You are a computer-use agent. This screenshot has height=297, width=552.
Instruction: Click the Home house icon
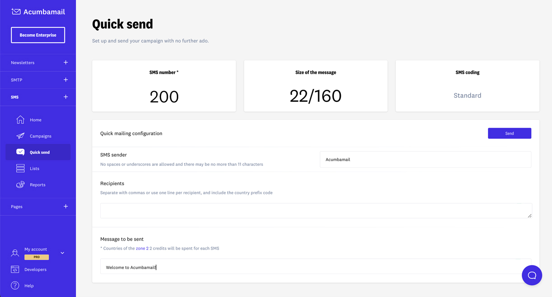click(20, 119)
